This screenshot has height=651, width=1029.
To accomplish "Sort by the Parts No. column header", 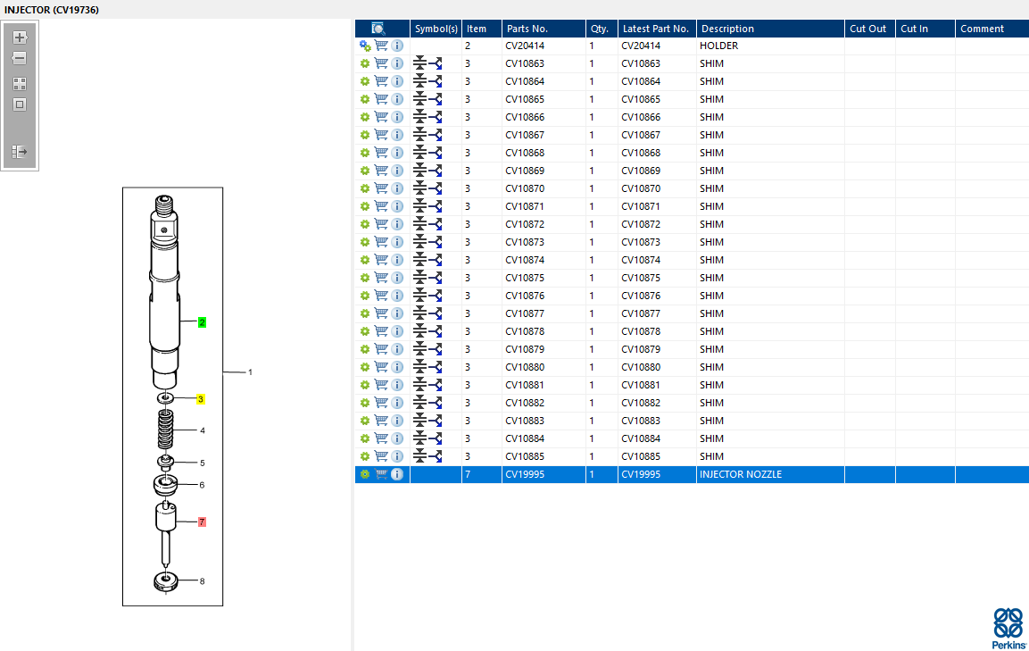I will click(x=544, y=29).
